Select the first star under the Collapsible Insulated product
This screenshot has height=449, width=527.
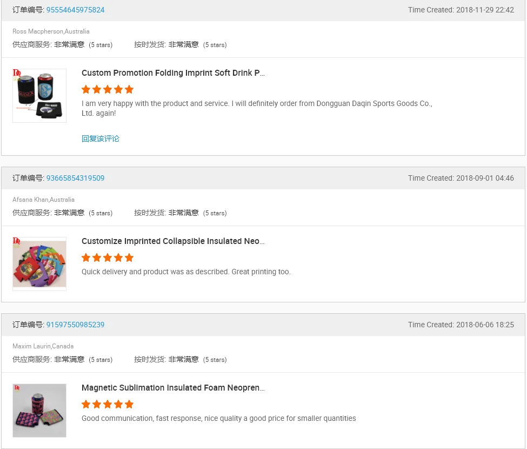tap(86, 257)
